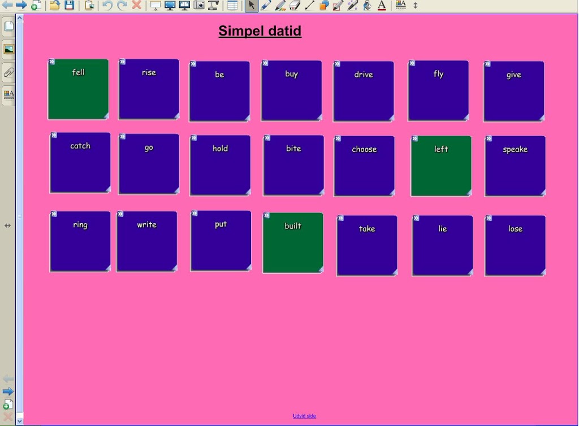The width and height of the screenshot is (579, 426).
Task: Open the arrow menu on 'ring' card
Action: tap(54, 214)
